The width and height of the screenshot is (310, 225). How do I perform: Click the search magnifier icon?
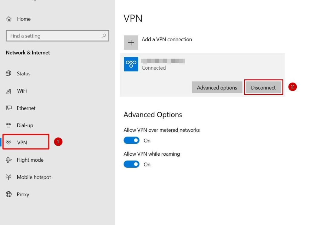click(104, 36)
